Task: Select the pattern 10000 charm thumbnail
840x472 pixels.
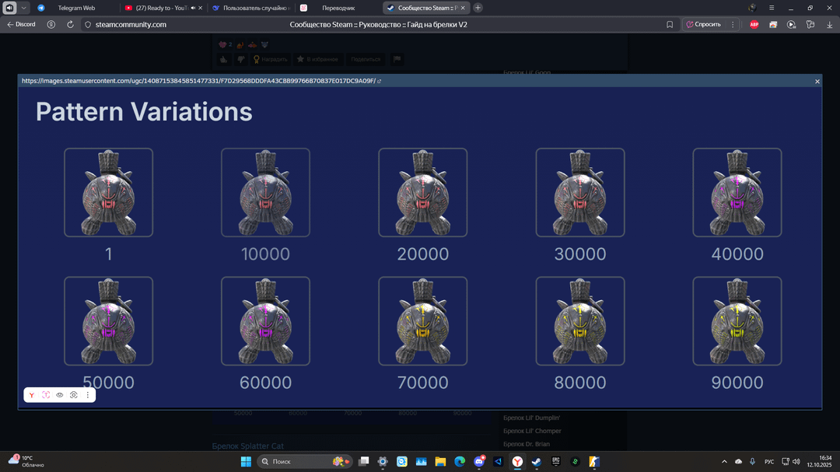Action: tap(265, 192)
